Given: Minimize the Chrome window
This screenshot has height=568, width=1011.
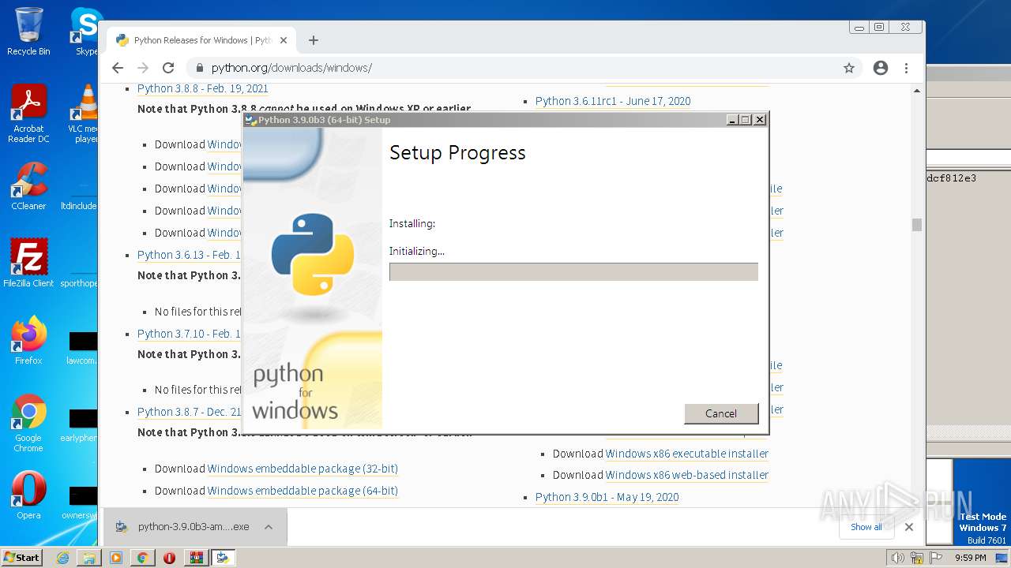Looking at the screenshot, I should click(x=859, y=27).
